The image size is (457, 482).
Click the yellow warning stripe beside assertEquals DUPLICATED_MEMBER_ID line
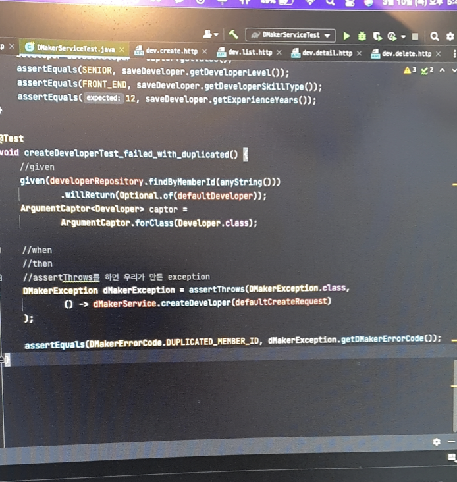pos(454,340)
